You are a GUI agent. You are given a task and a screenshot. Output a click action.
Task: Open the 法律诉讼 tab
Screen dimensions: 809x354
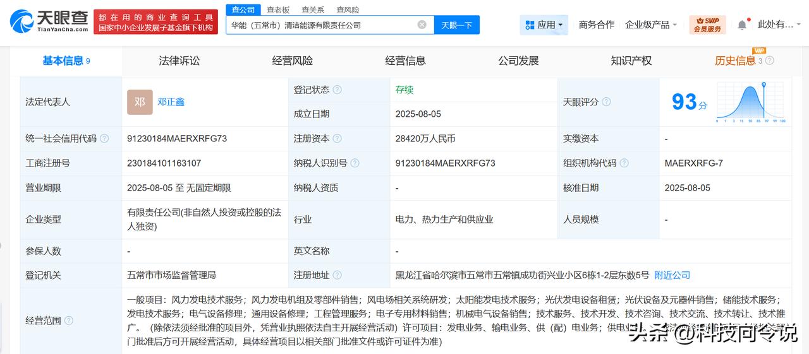[179, 61]
